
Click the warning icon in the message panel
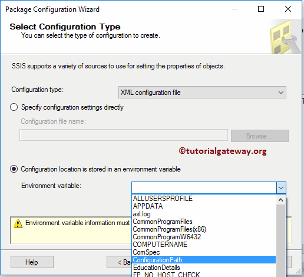tap(18, 223)
